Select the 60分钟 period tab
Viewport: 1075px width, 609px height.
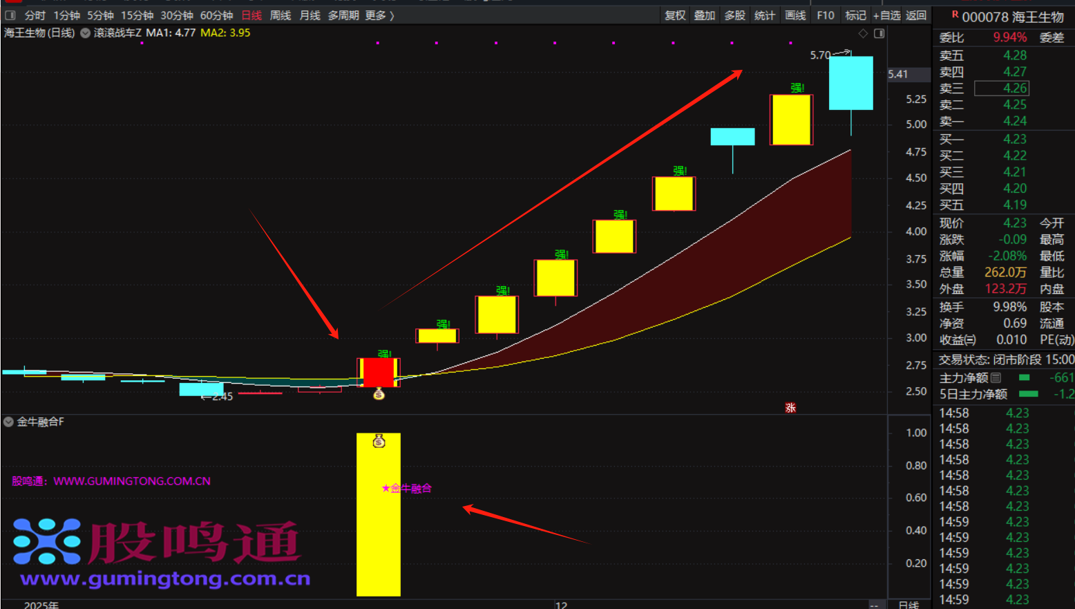tap(216, 15)
